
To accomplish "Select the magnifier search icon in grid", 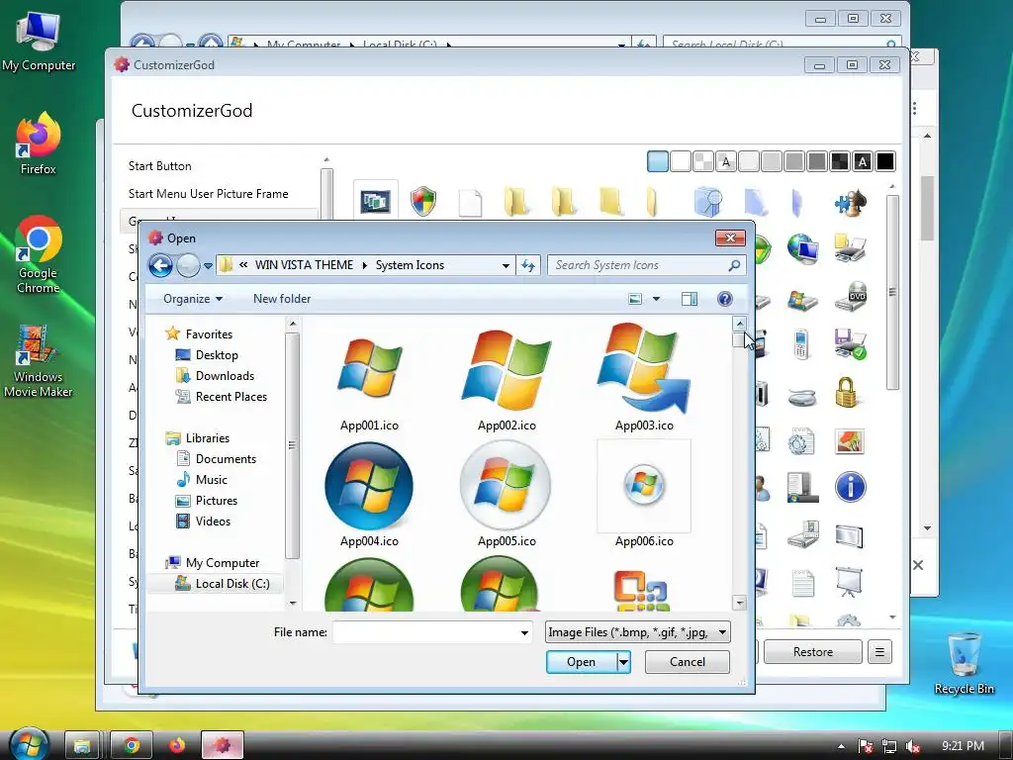I will (x=708, y=201).
